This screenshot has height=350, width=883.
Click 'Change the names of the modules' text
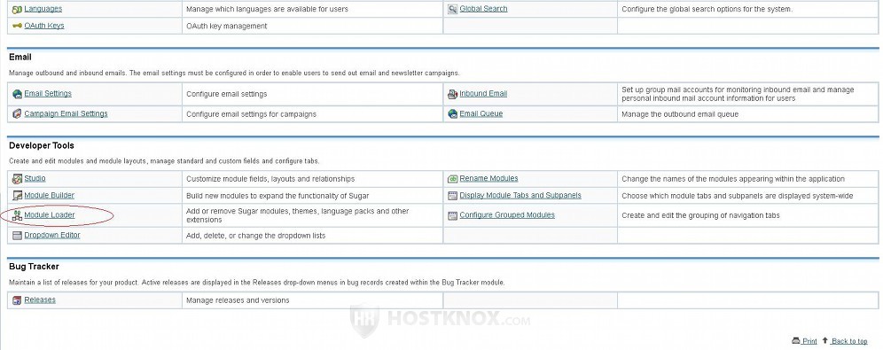pos(733,179)
